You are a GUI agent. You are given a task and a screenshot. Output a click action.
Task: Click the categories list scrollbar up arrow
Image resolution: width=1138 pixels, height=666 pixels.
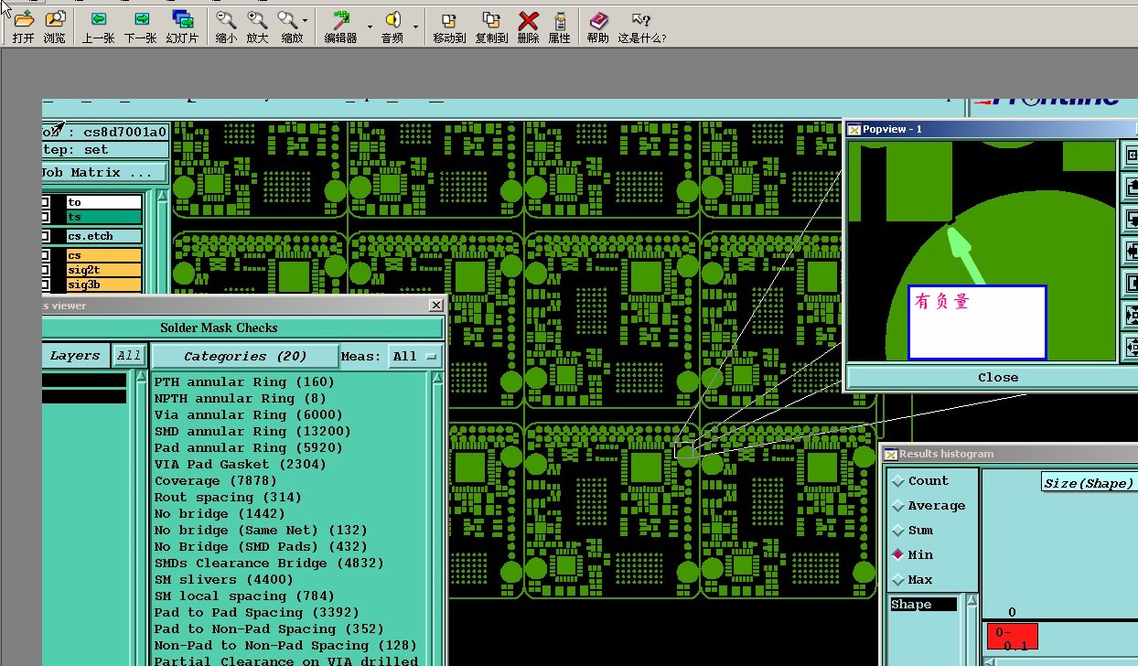pyautogui.click(x=437, y=377)
